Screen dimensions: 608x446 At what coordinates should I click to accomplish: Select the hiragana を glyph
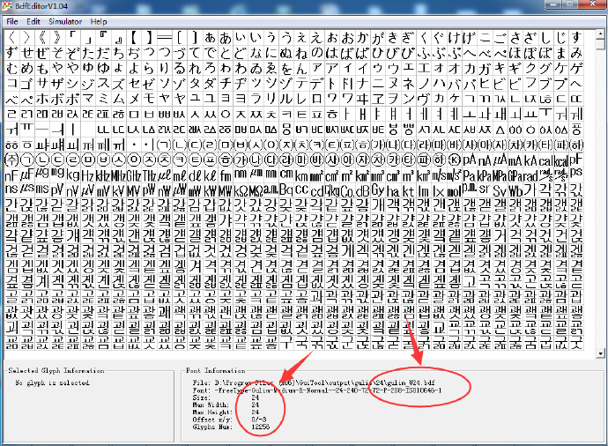click(x=285, y=68)
